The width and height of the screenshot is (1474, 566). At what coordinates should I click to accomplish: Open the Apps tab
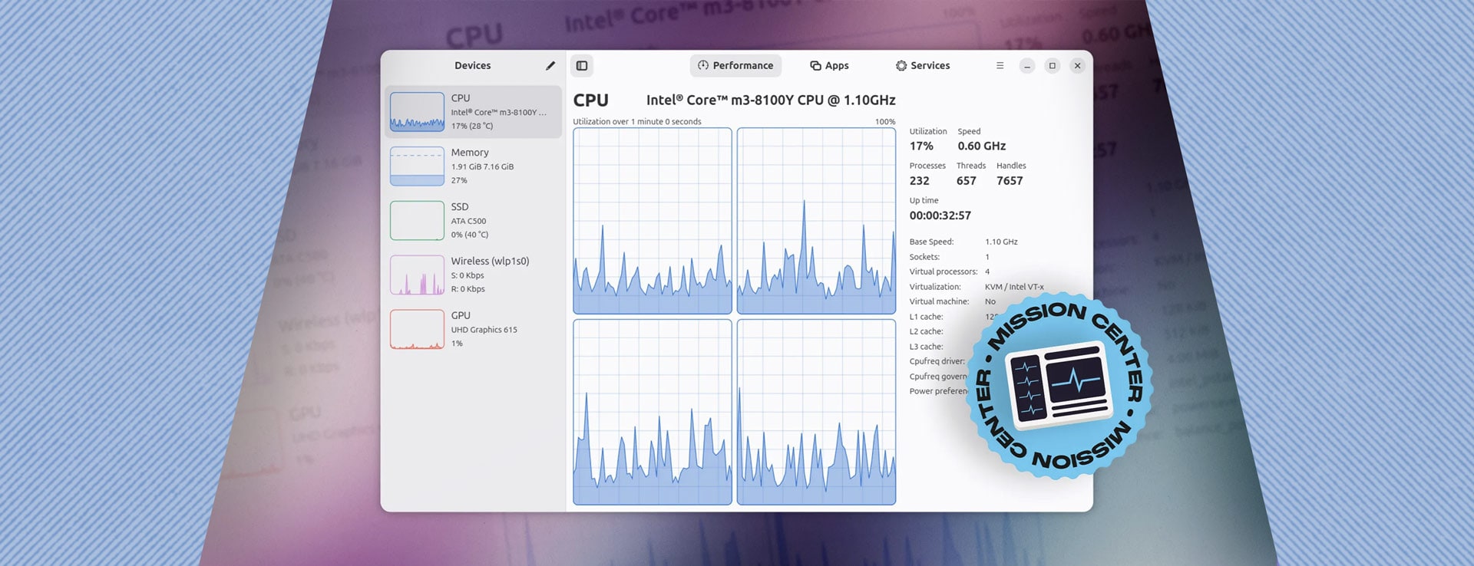point(829,66)
